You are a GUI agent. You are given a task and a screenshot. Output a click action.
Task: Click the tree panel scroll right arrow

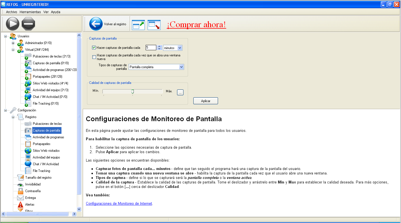point(74,214)
